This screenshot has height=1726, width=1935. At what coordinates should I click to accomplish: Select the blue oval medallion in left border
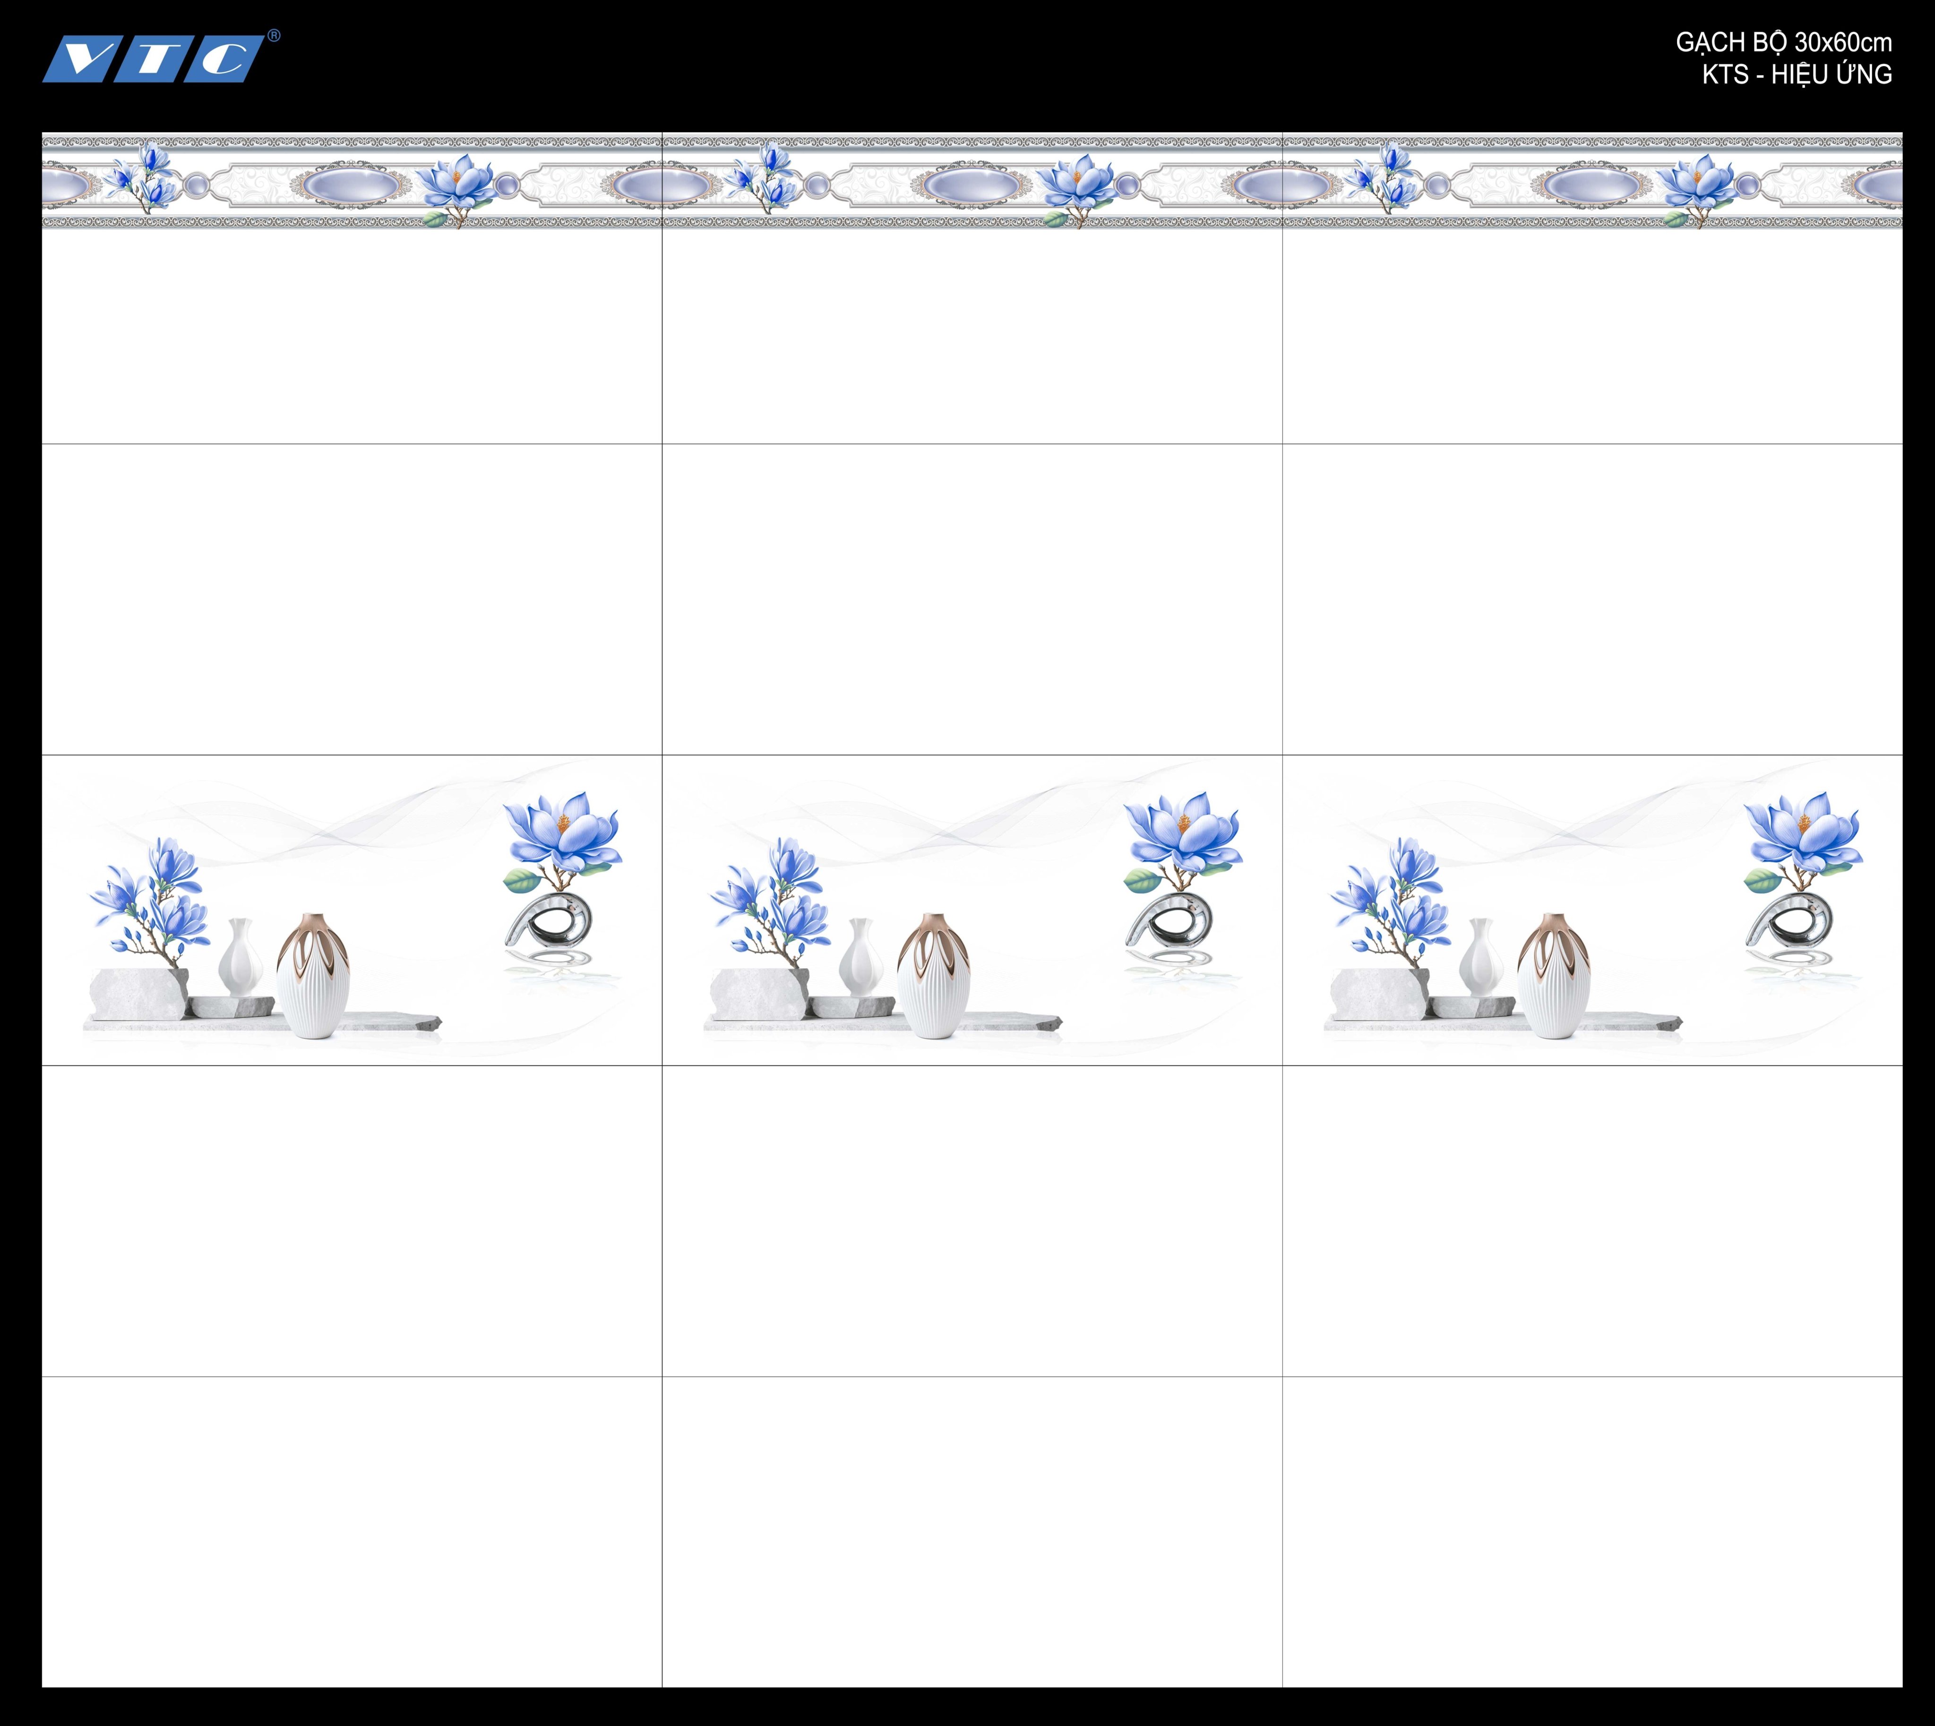(350, 184)
